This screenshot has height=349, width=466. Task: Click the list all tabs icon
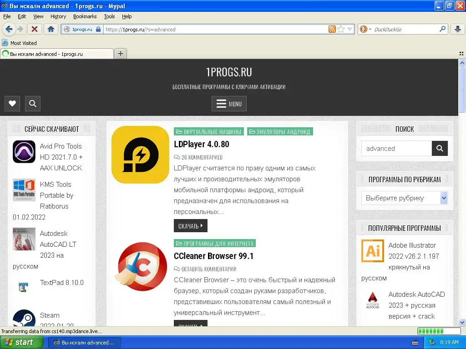(461, 54)
